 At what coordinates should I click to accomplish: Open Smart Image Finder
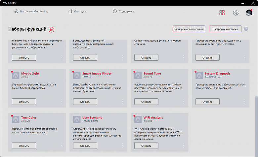tap(85, 102)
